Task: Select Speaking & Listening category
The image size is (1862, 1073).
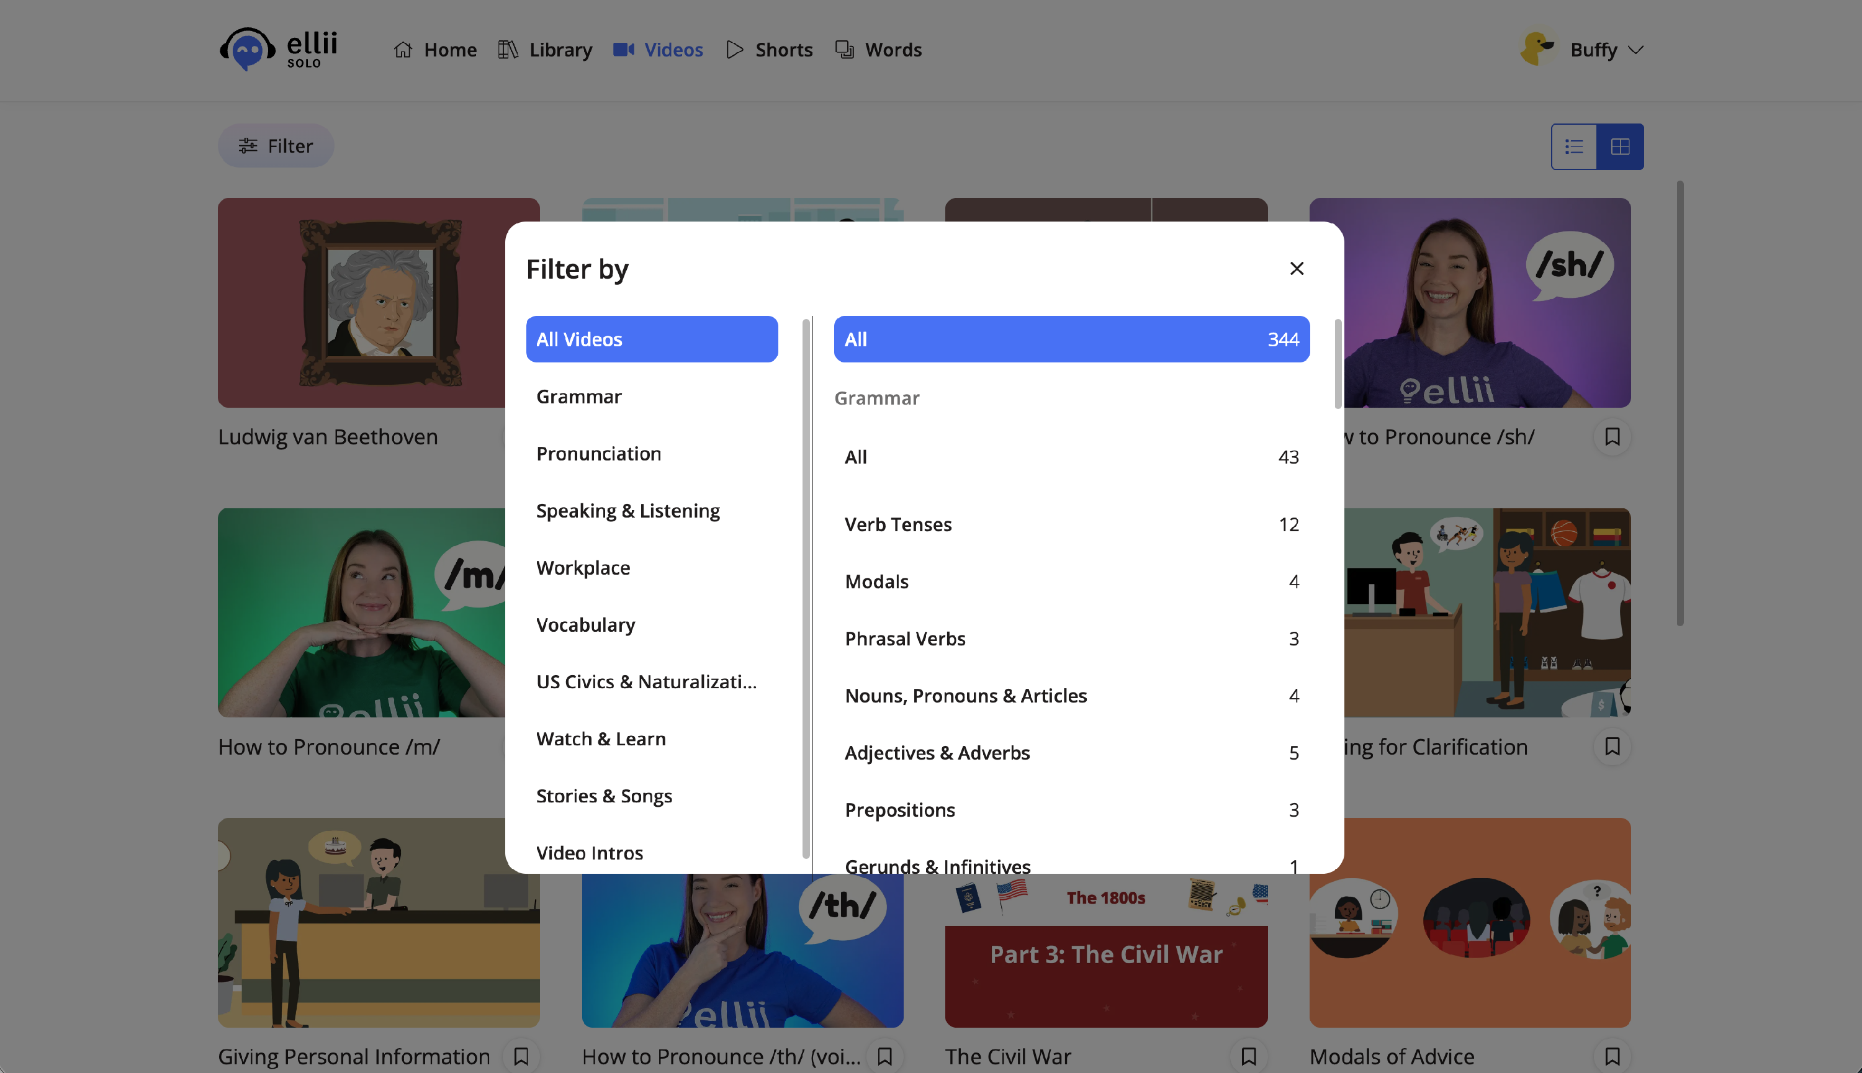Action: 627,511
